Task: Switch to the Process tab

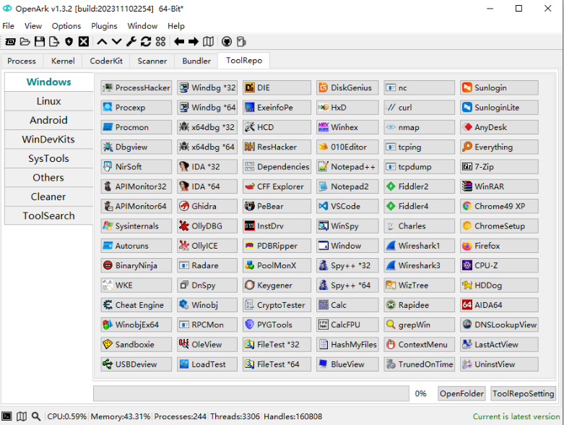Action: point(22,61)
